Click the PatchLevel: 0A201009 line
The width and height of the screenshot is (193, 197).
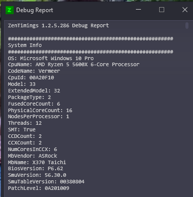coord(38,188)
